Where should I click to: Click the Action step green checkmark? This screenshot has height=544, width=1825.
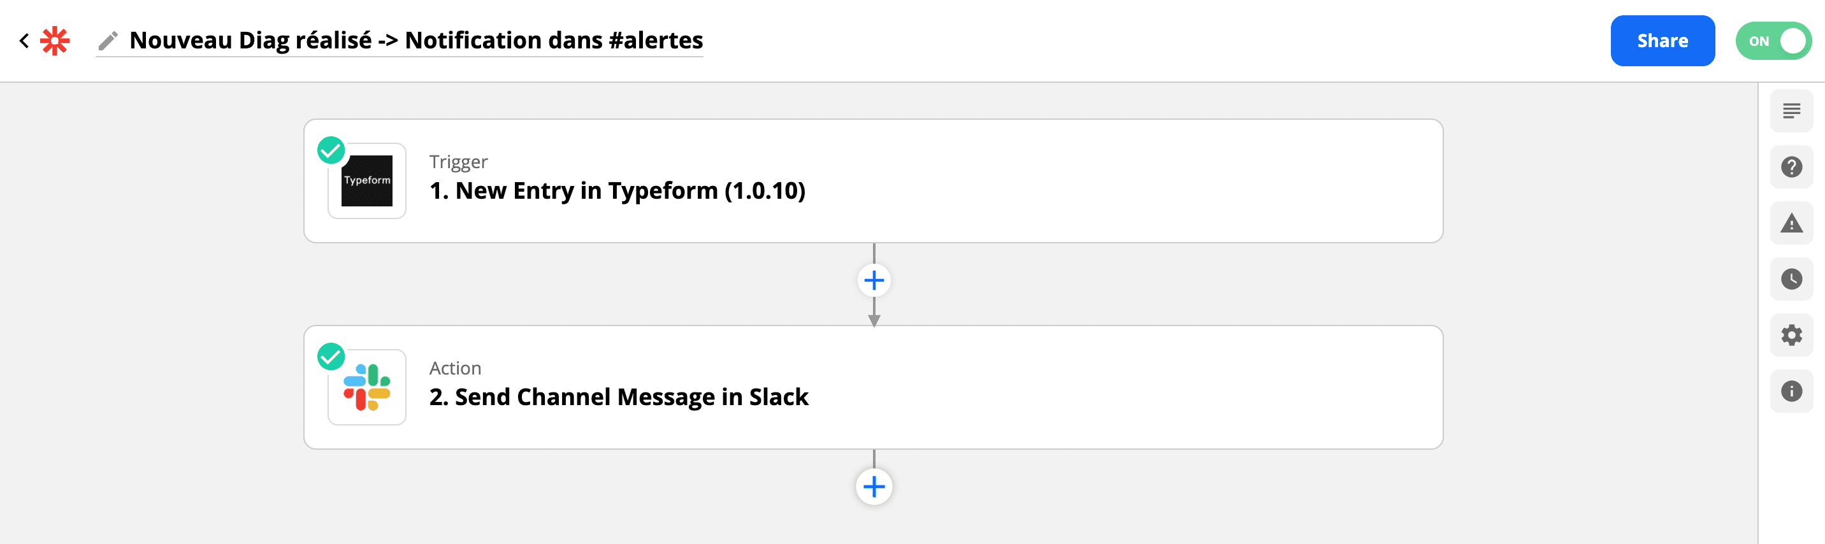click(x=331, y=356)
